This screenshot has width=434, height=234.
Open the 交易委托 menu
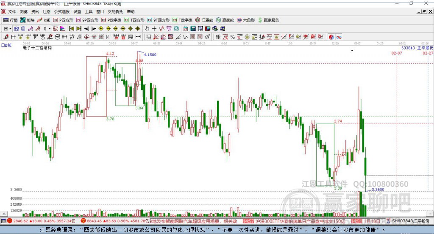(115, 11)
